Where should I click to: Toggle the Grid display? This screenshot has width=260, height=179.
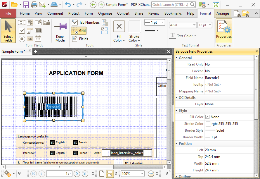pyautogui.click(x=79, y=31)
